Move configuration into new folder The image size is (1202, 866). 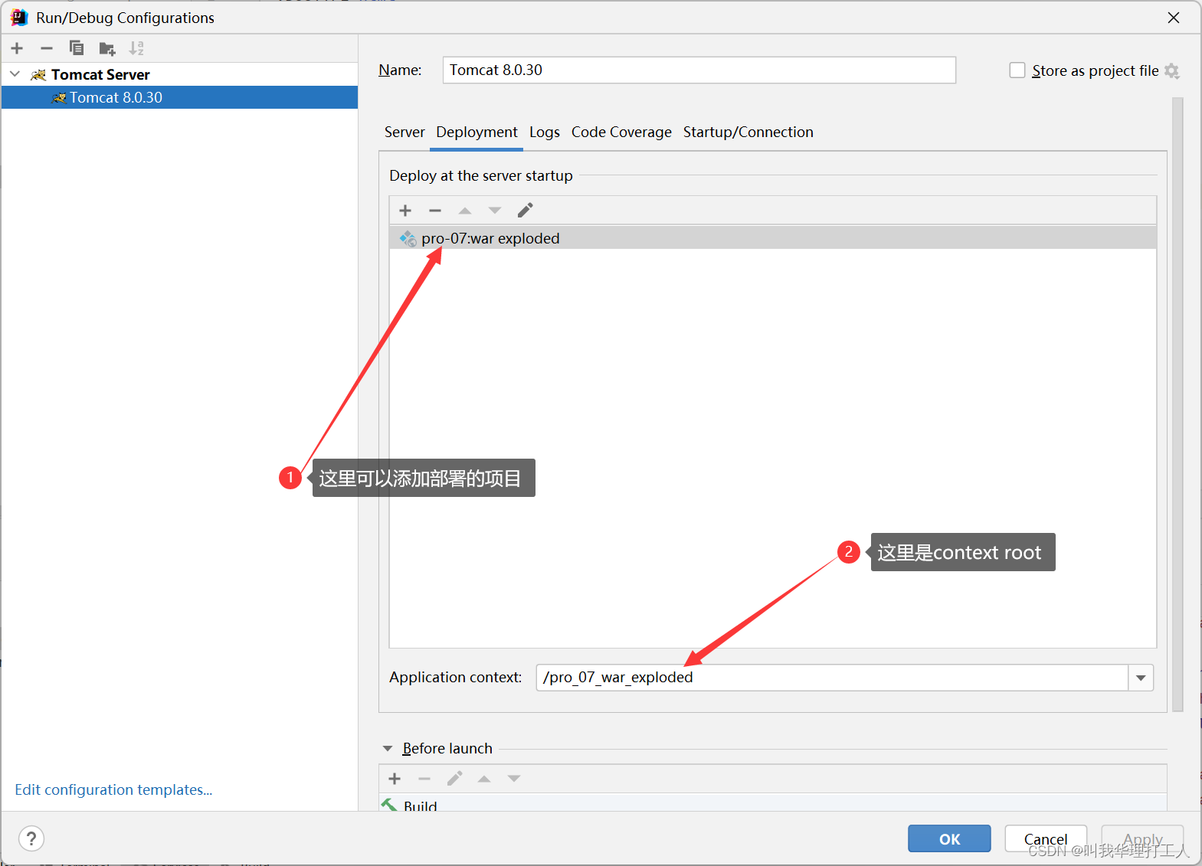107,49
